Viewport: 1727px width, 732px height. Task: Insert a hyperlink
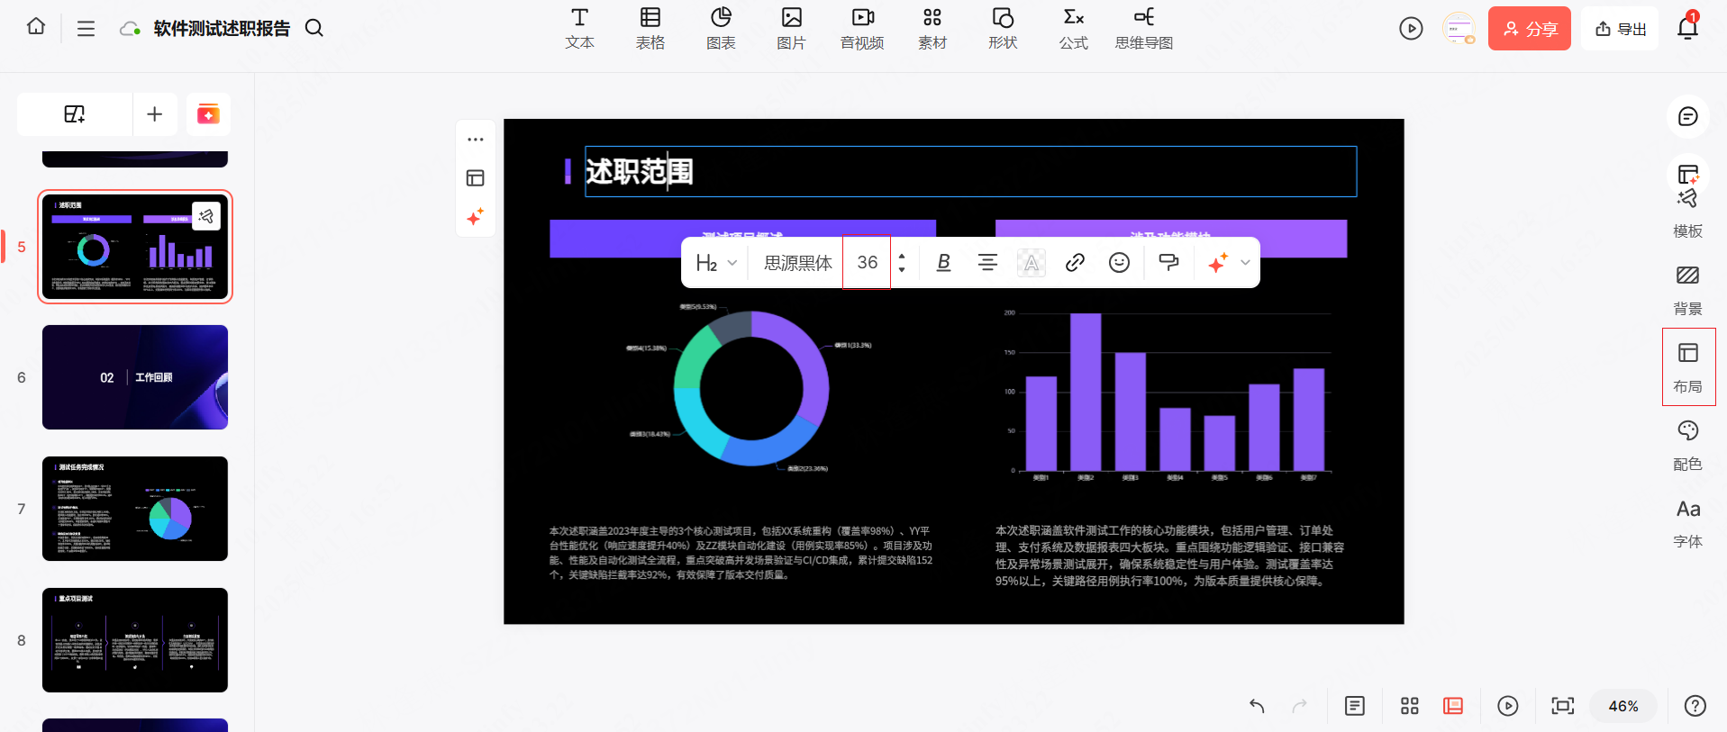1075,263
